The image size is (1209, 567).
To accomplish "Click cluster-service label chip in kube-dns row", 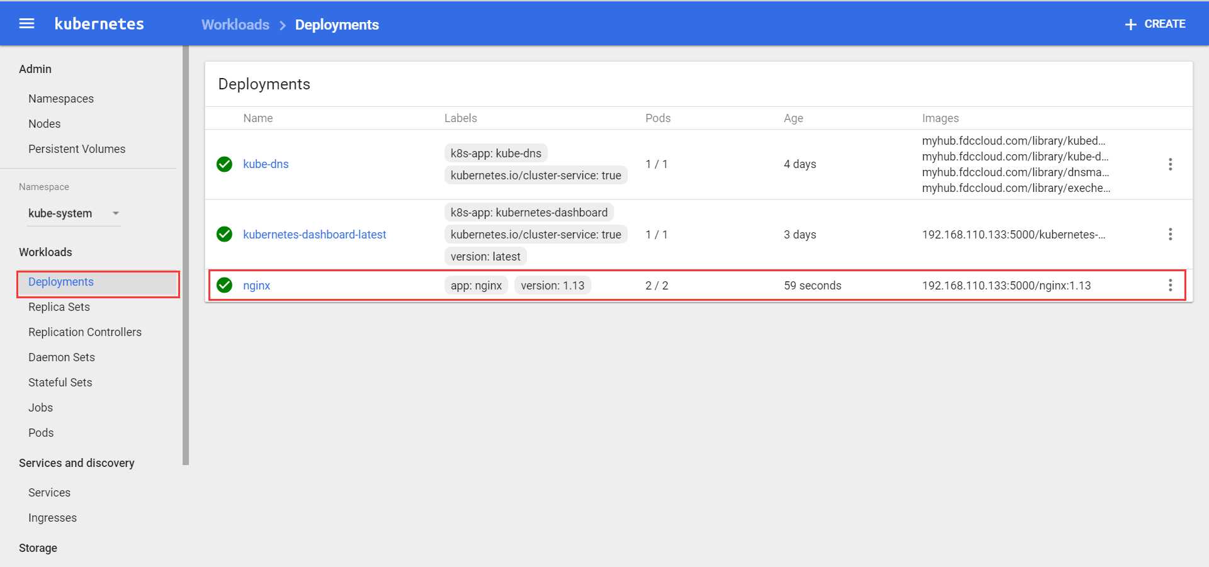I will click(536, 176).
